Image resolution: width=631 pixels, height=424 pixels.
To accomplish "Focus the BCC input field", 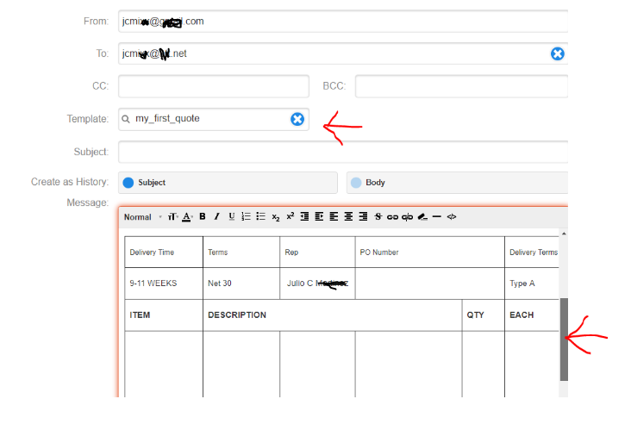I will 461,86.
